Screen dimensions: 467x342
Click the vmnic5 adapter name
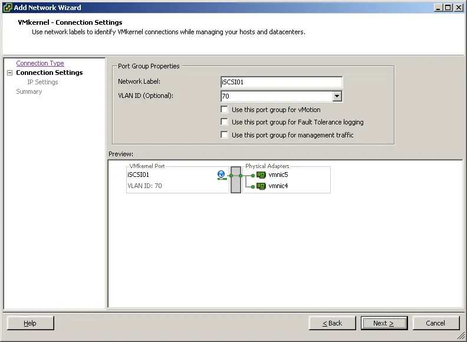278,175
